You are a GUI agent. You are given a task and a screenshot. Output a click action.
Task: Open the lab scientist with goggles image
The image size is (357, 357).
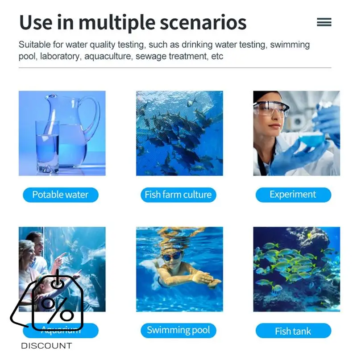click(x=297, y=133)
